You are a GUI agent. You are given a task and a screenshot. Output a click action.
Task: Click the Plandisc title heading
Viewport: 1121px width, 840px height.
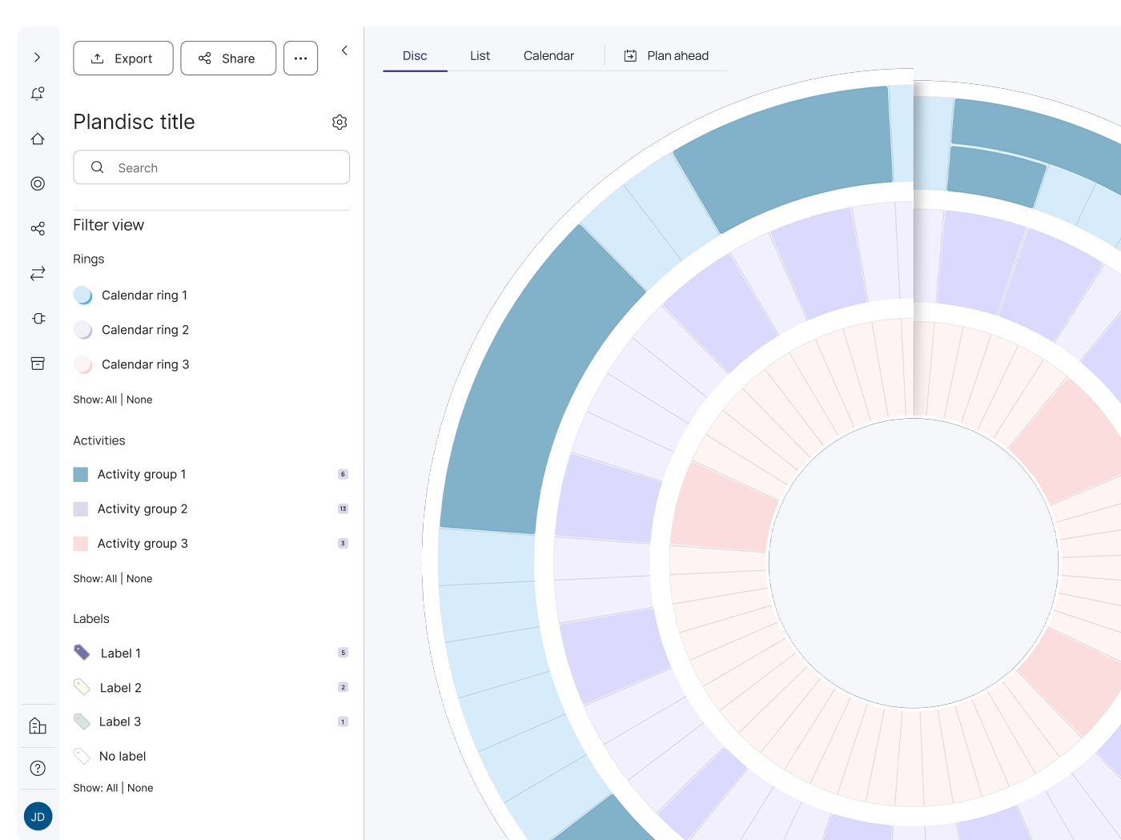[x=134, y=122]
